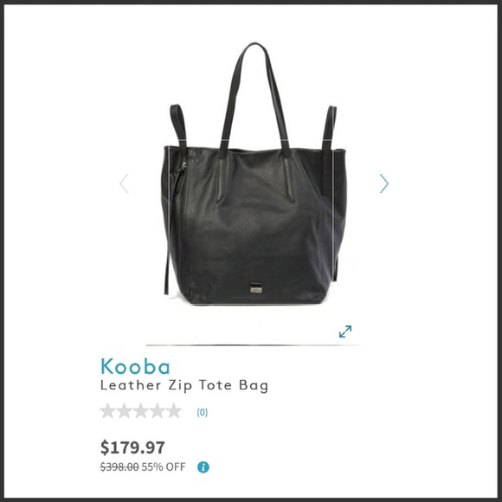Click the silver logo plate on the bag
Image resolution: width=502 pixels, height=502 pixels.
256,288
